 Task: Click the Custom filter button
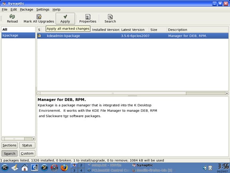point(27,153)
